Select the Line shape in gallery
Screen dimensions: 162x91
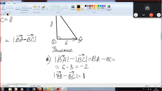click(47, 6)
